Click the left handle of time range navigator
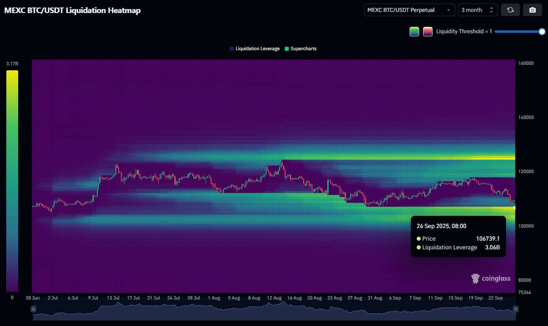Viewport: 548px width, 326px height. coord(34,309)
